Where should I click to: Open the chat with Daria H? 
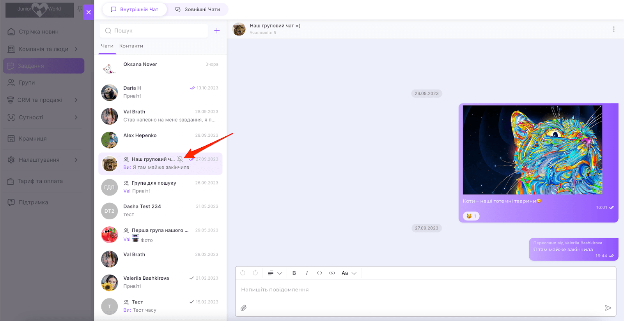160,92
